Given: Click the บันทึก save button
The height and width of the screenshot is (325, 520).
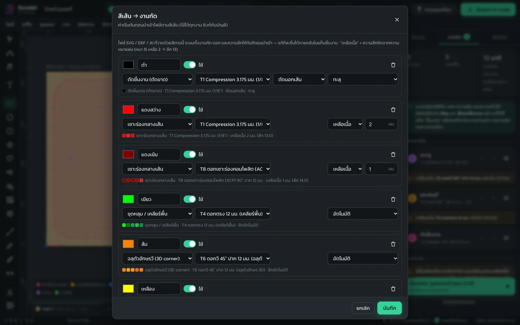Looking at the screenshot, I should (389, 308).
